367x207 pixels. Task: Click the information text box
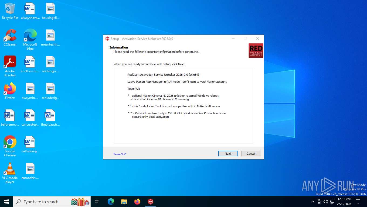pos(183,106)
